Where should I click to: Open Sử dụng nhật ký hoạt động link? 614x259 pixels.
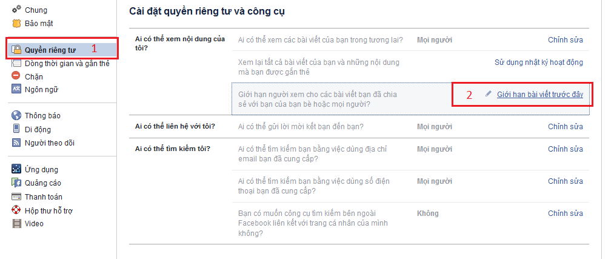pos(538,62)
